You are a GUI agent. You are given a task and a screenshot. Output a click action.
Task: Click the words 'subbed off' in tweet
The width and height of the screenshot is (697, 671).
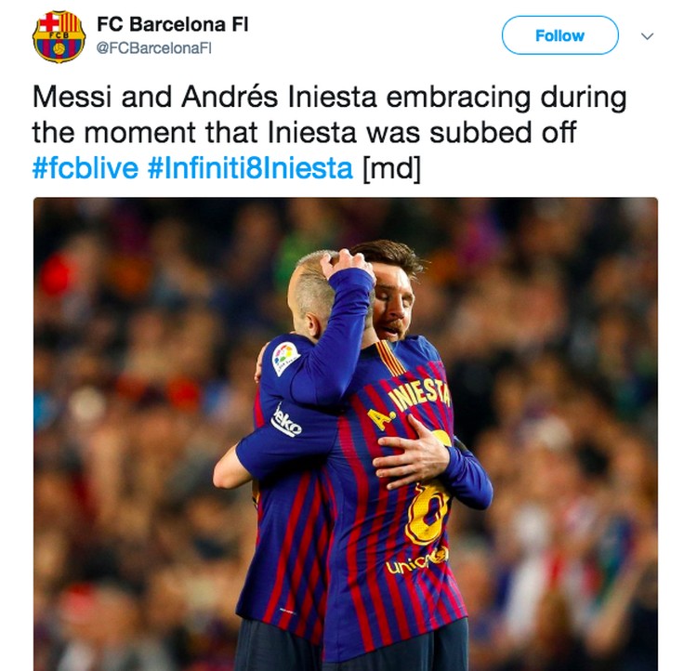click(x=503, y=133)
